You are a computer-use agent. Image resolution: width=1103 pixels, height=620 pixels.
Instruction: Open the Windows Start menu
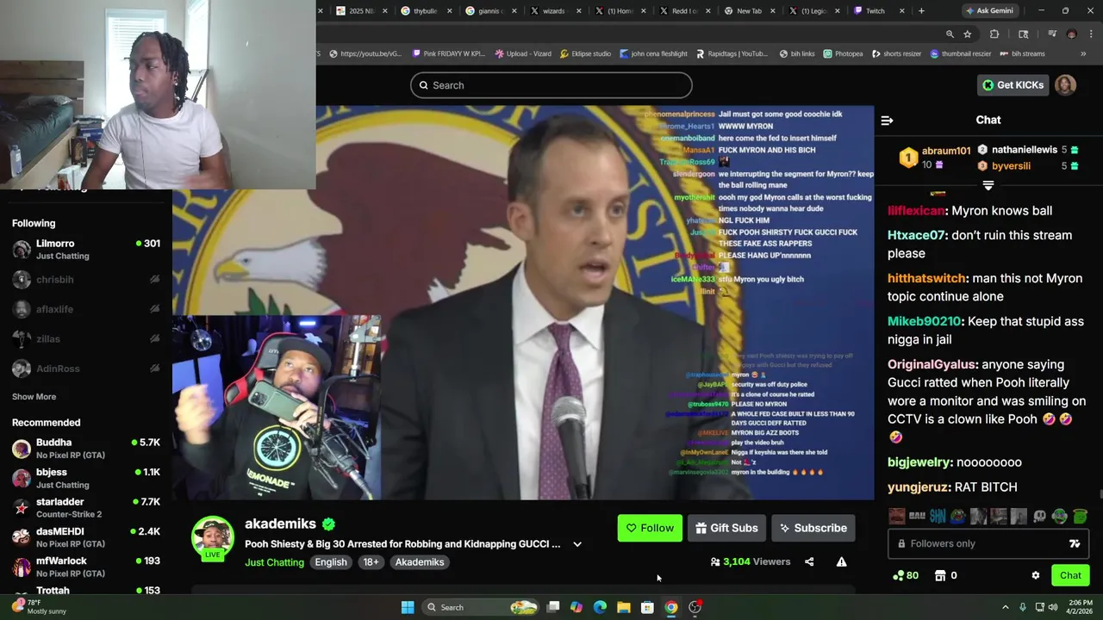(408, 607)
